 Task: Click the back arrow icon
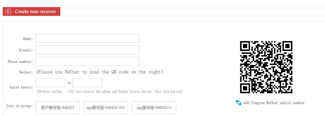8,11
